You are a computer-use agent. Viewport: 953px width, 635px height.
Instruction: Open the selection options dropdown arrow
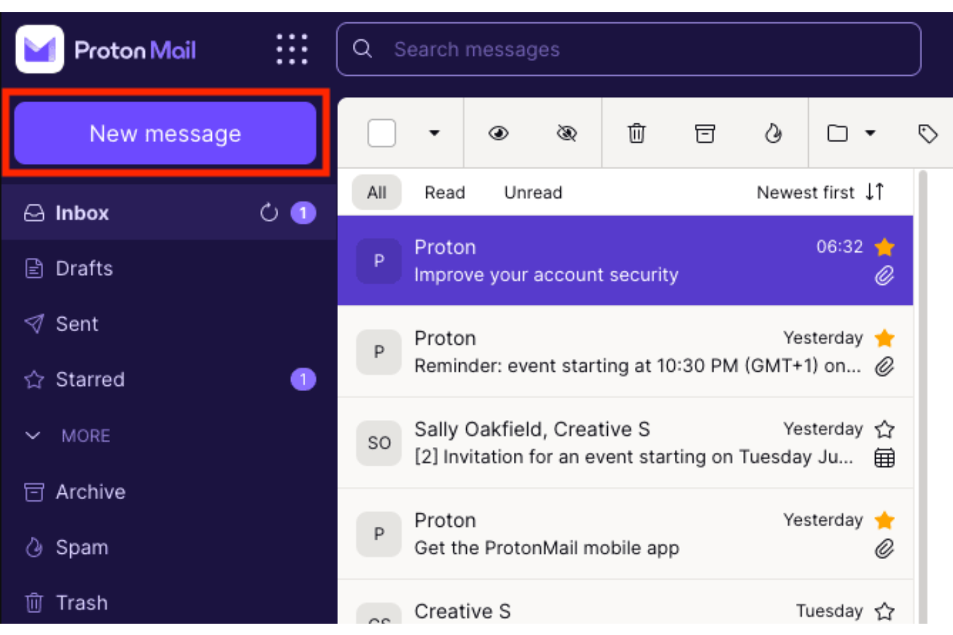(435, 133)
